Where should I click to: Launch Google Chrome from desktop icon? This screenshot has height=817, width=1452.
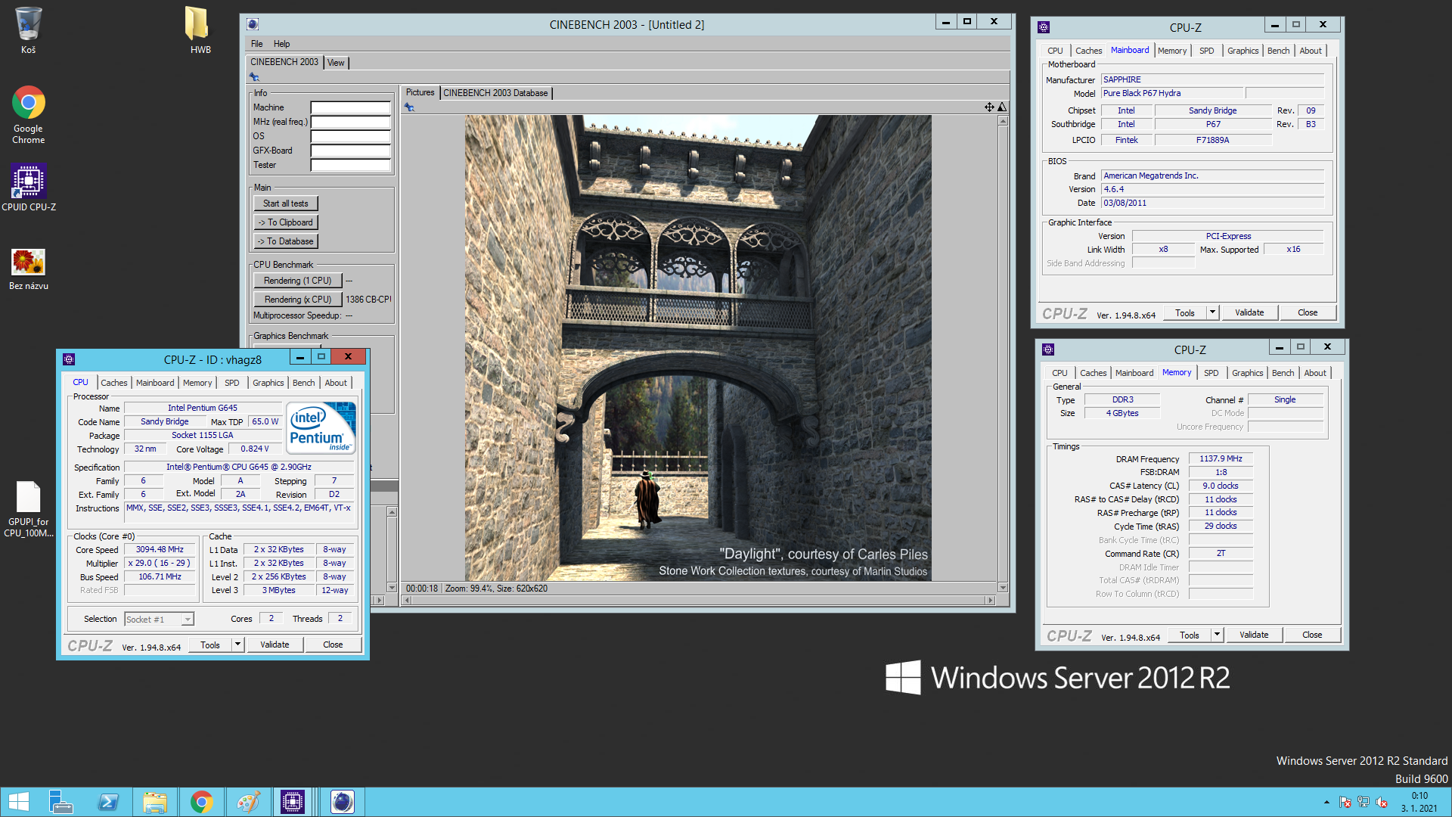pos(28,115)
